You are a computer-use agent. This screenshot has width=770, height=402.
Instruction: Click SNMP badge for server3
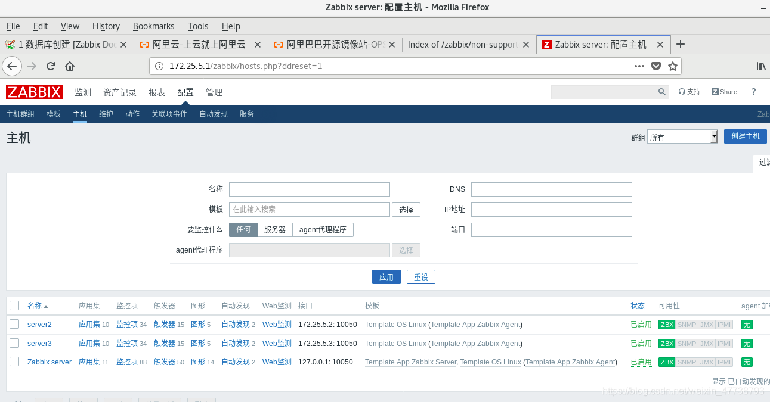tap(686, 344)
